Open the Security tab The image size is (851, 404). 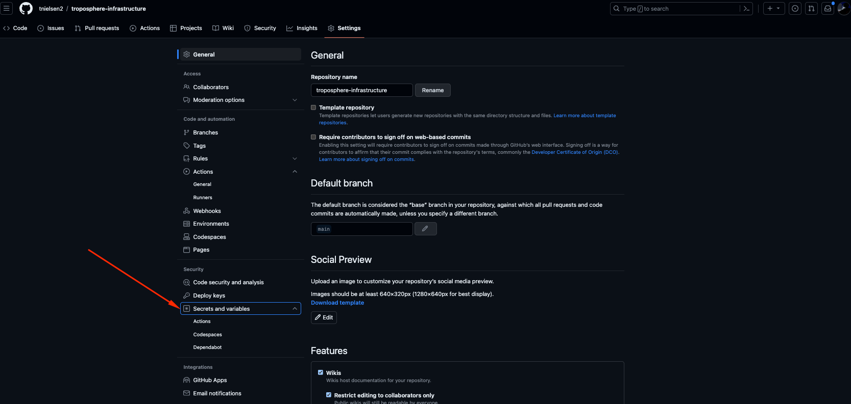[x=260, y=28]
